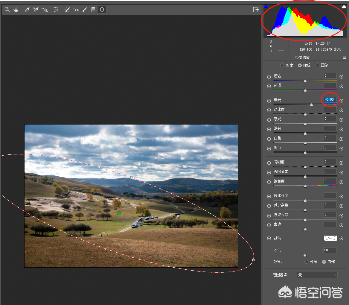Select the White Balance eyedropper tool

point(27,10)
